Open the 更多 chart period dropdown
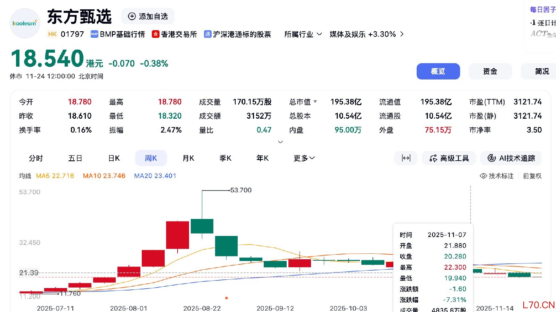Screen dimensions: 556x312 point(304,158)
